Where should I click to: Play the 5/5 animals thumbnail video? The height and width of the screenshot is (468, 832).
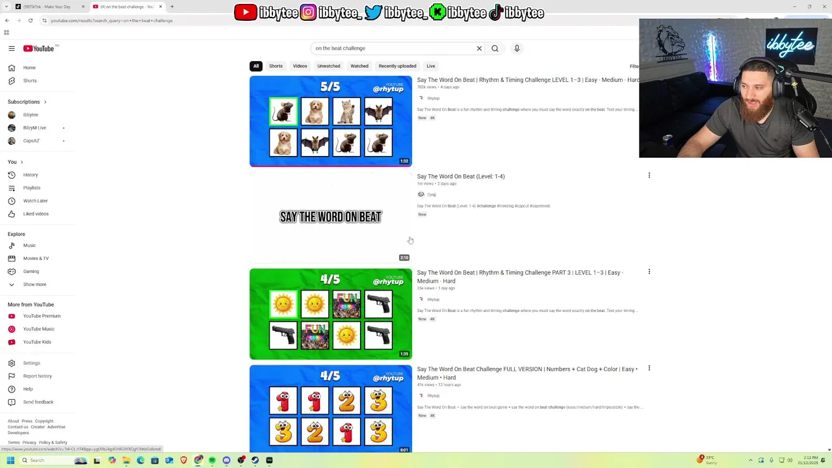(x=331, y=122)
